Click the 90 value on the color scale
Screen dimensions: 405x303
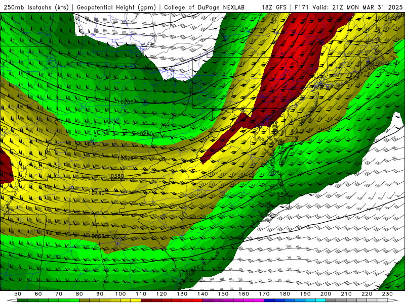(100, 294)
